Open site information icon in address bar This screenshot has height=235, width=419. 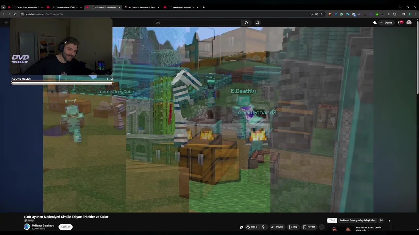22,14
